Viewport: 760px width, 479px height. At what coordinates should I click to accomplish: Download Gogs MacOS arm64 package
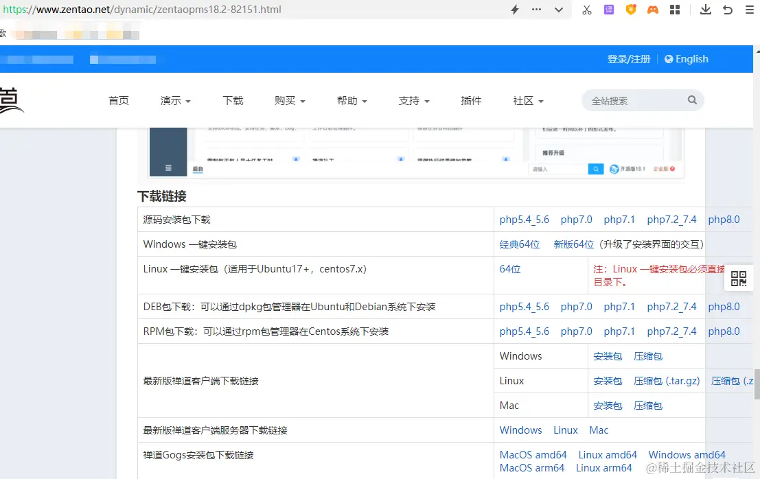(x=531, y=468)
